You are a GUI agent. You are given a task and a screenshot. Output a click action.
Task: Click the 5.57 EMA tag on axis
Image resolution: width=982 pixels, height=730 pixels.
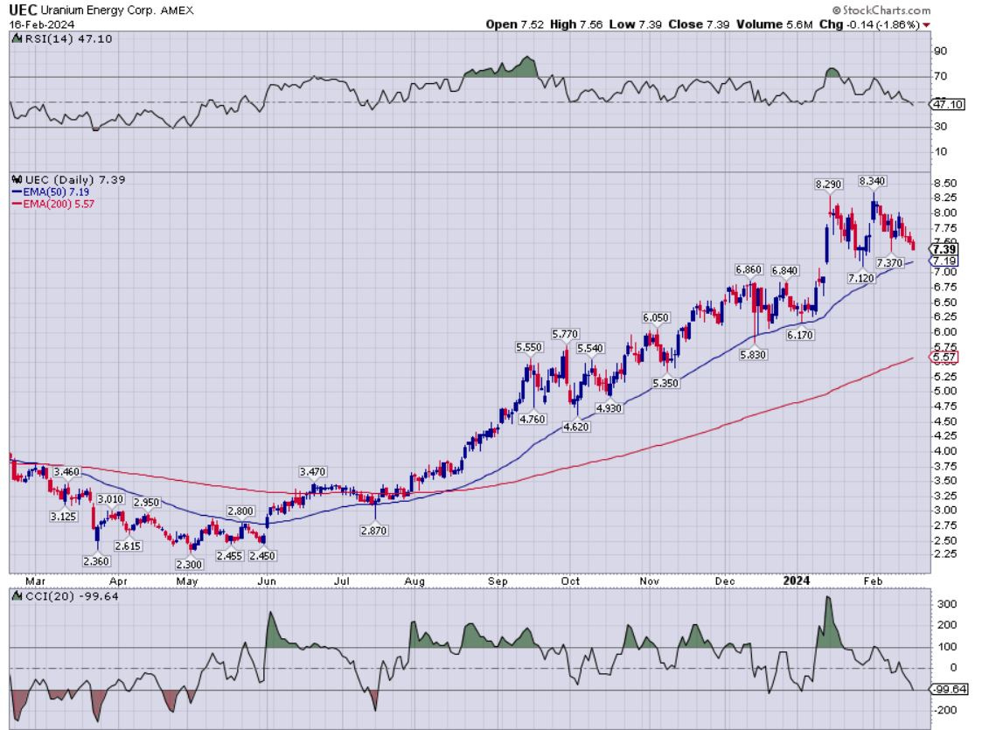point(944,358)
